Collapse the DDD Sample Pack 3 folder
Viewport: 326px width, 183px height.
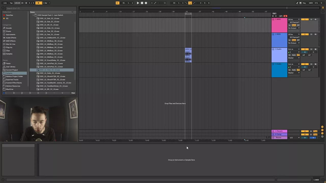pyautogui.click(x=33, y=15)
